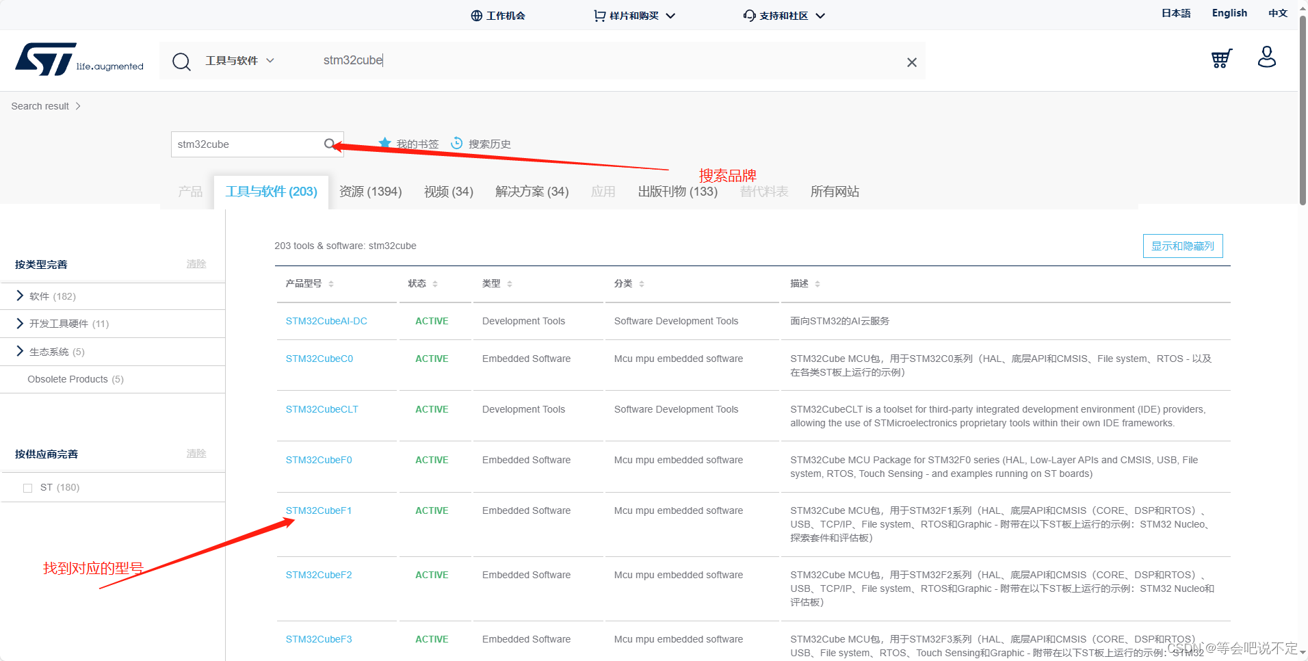Viewport: 1308px width, 661px height.
Task: Open the STM32CubeF2 product link
Action: point(319,575)
